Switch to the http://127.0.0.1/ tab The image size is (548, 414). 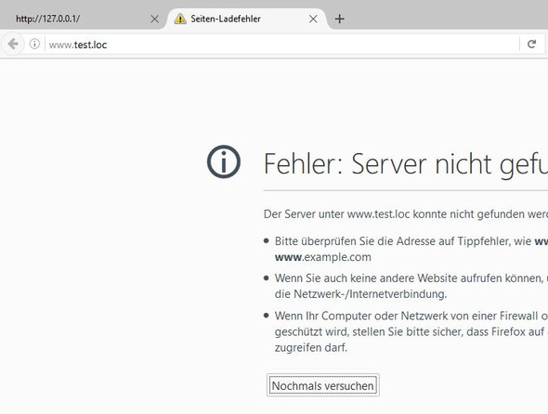click(82, 19)
